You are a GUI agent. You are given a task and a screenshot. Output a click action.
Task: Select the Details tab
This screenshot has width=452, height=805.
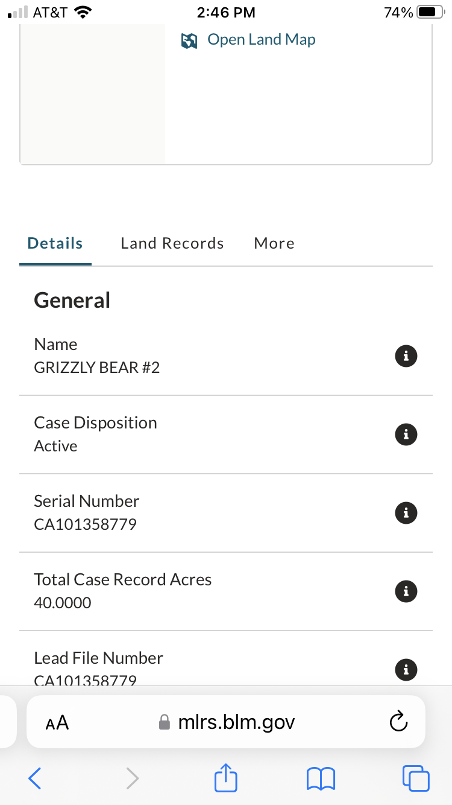click(x=55, y=243)
